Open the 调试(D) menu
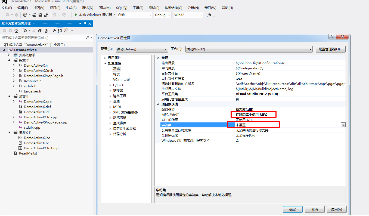Viewport: 369px width, 216px height. point(88,8)
